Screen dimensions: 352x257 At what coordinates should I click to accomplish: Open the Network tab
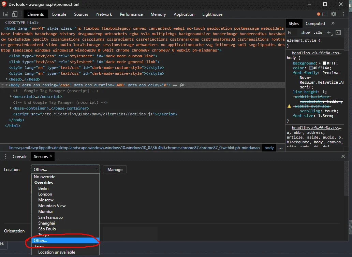(x=104, y=14)
